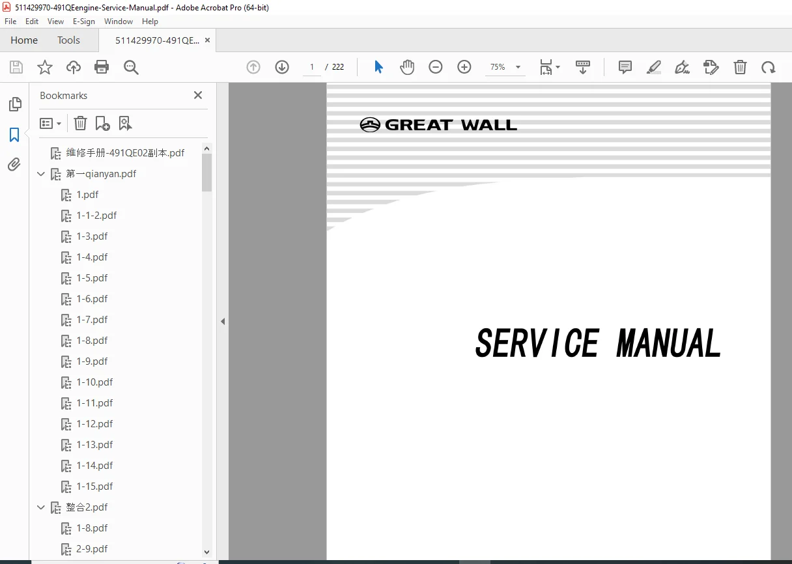Open the Window menu
Screen dimensions: 792x564
(119, 21)
